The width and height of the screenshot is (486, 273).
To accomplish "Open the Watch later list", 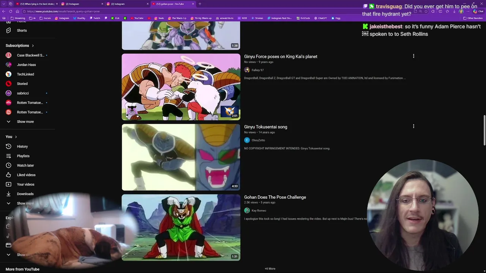I will click(x=25, y=165).
